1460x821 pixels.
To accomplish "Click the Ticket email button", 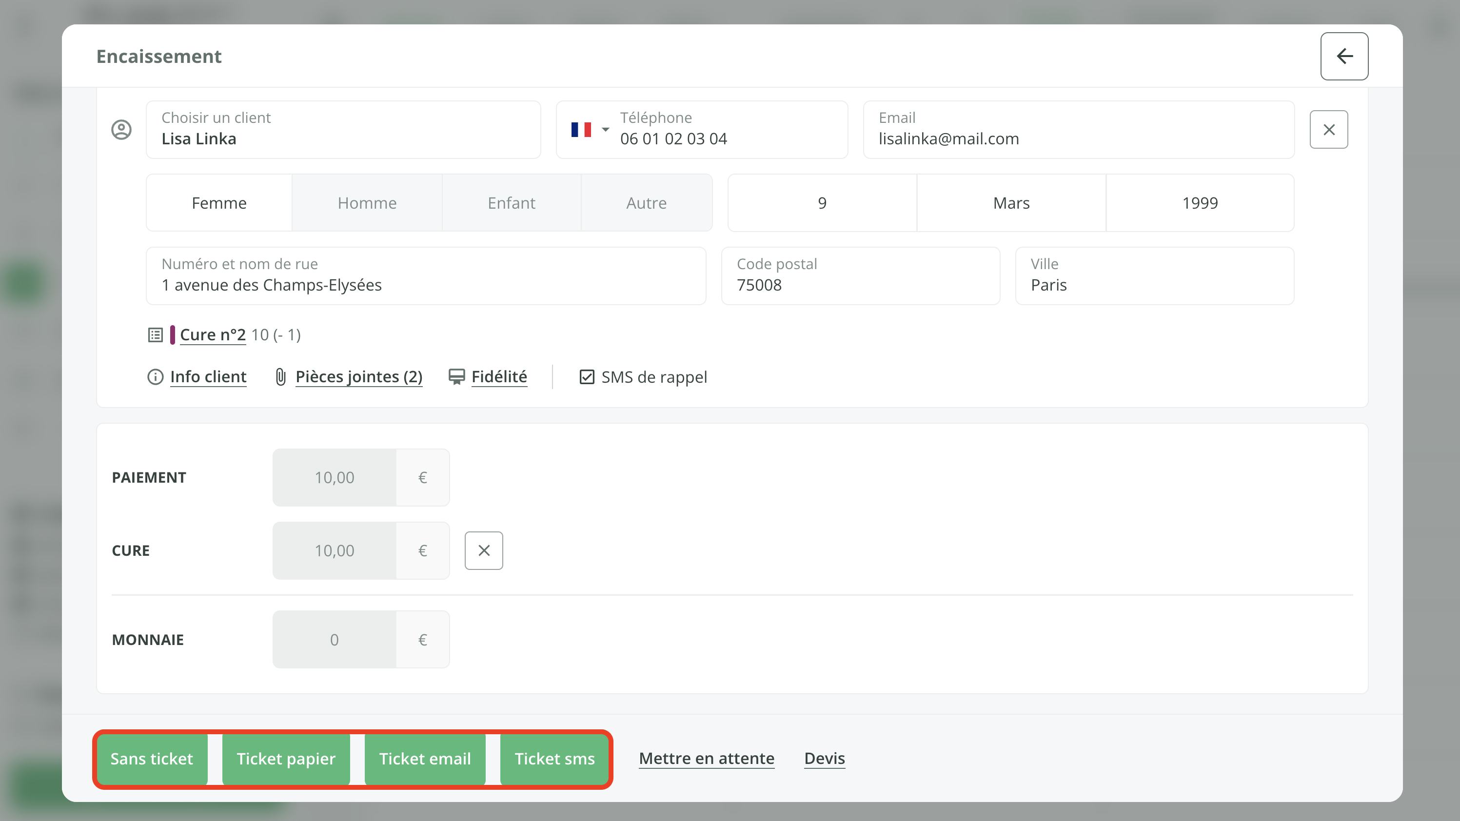I will pos(425,759).
